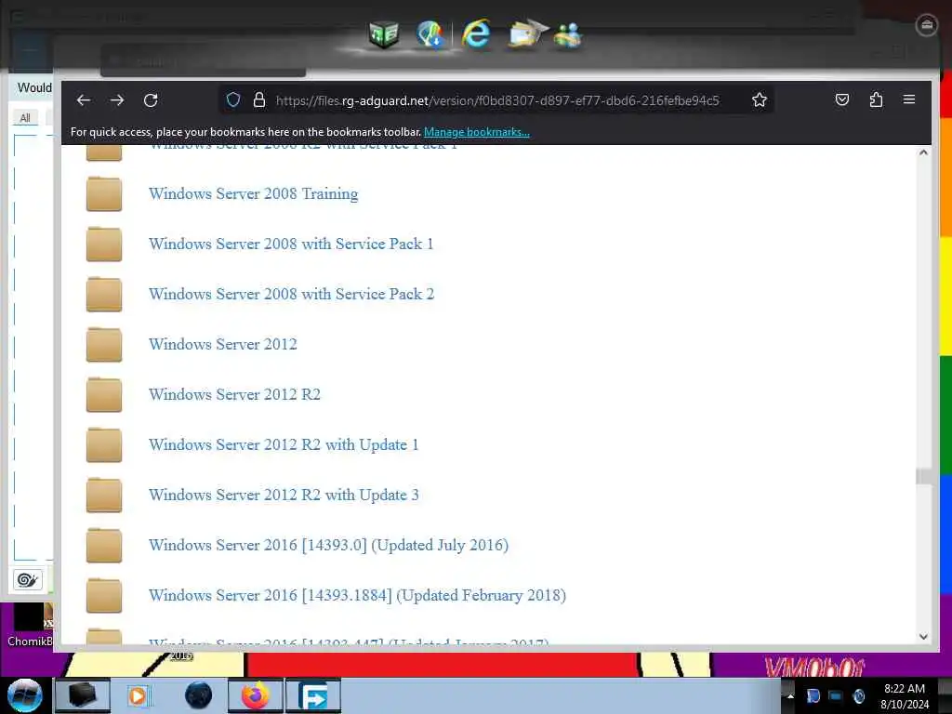Viewport: 952px width, 714px height.
Task: Open the Messenger people icon in the dock
Action: [568, 35]
